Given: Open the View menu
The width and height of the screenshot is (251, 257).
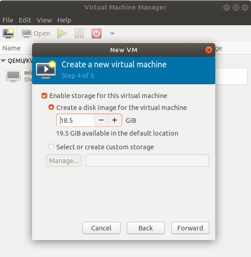Looking at the screenshot, I should pos(44,20).
